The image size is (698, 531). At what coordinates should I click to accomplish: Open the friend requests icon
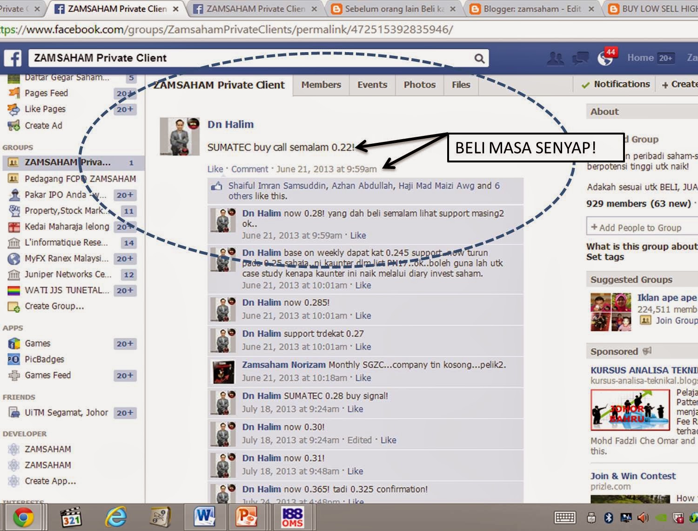click(555, 58)
